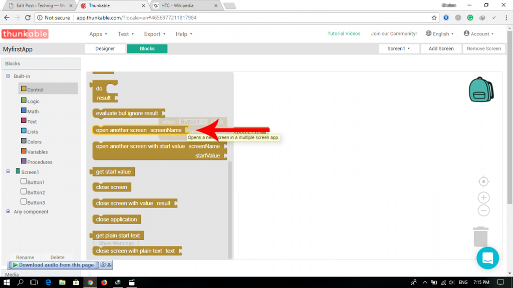This screenshot has width=513, height=288.
Task: Open the chat support bubble
Action: pos(487,258)
